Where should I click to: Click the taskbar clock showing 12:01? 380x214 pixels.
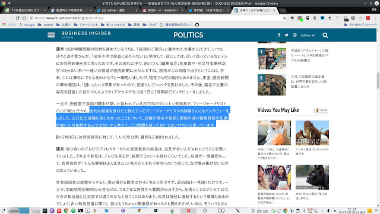point(351,210)
